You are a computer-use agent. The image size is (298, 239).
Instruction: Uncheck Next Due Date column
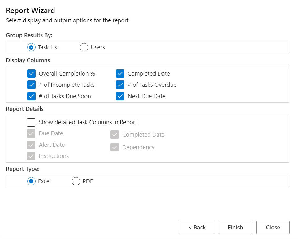coord(120,96)
